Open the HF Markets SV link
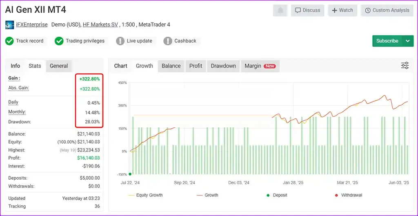Viewport: 418px width, 216px height. pos(100,25)
